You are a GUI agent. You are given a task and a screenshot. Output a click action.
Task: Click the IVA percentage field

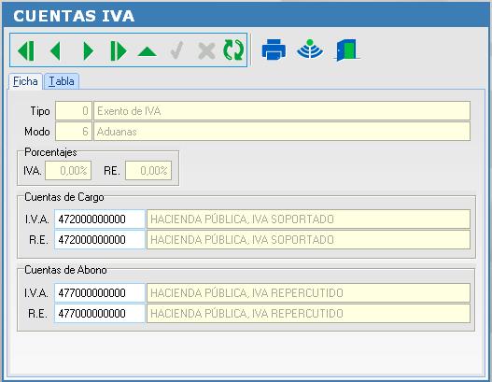[68, 170]
